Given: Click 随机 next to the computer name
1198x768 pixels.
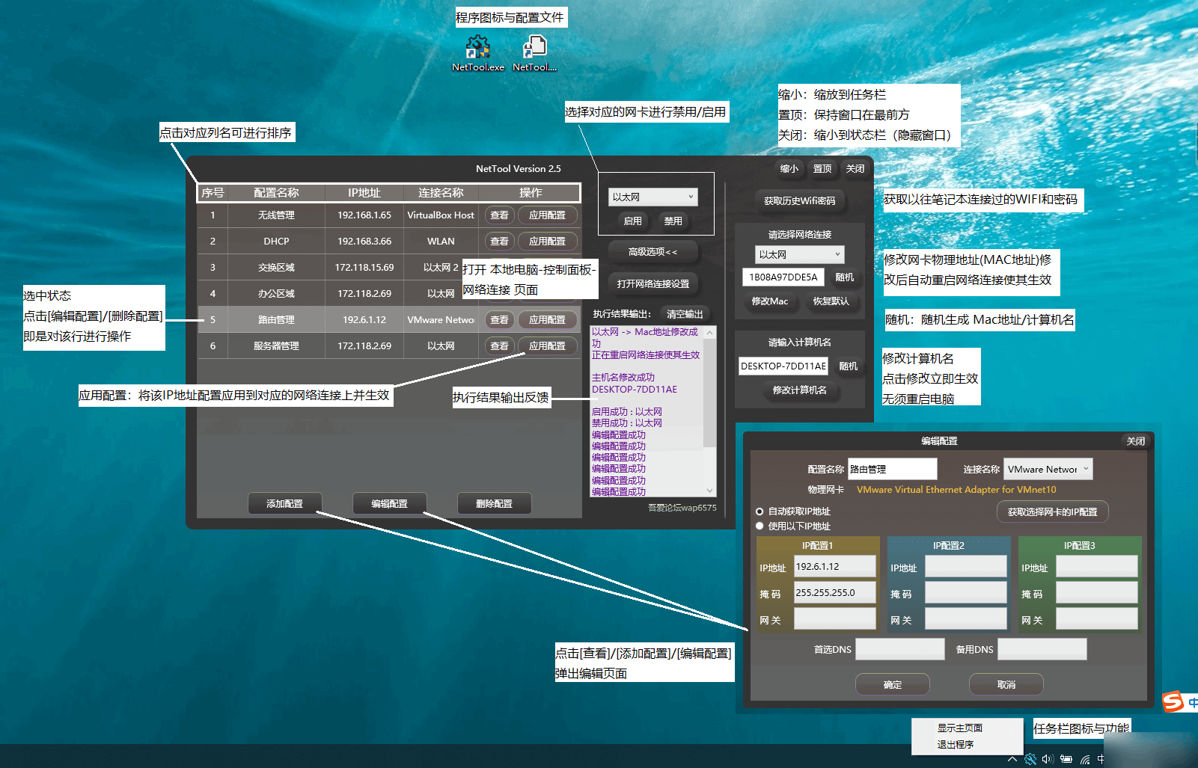Looking at the screenshot, I should (849, 366).
